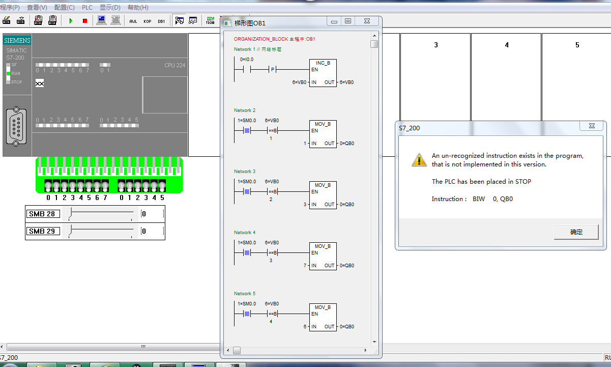
Task: Click the warning icon in the S7_200 dialog
Action: pyautogui.click(x=419, y=160)
